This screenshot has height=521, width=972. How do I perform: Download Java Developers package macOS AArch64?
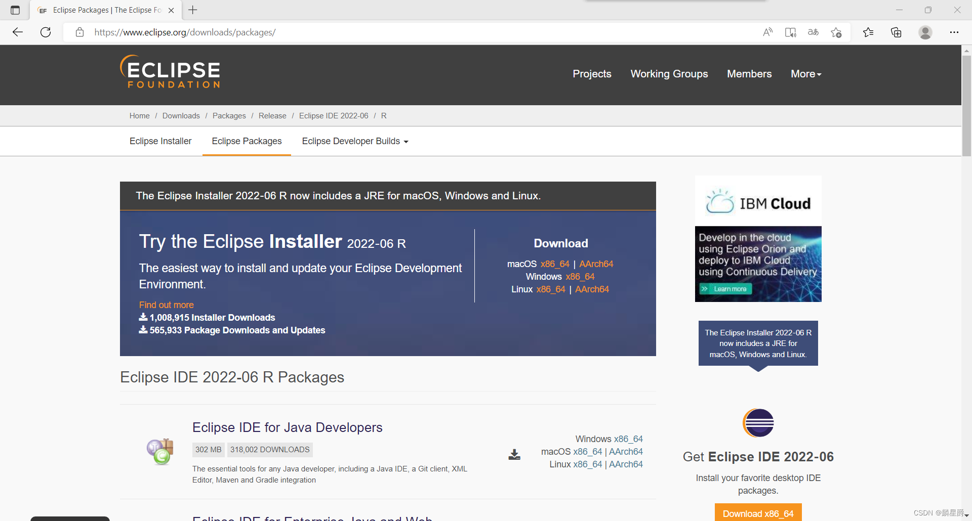(626, 452)
